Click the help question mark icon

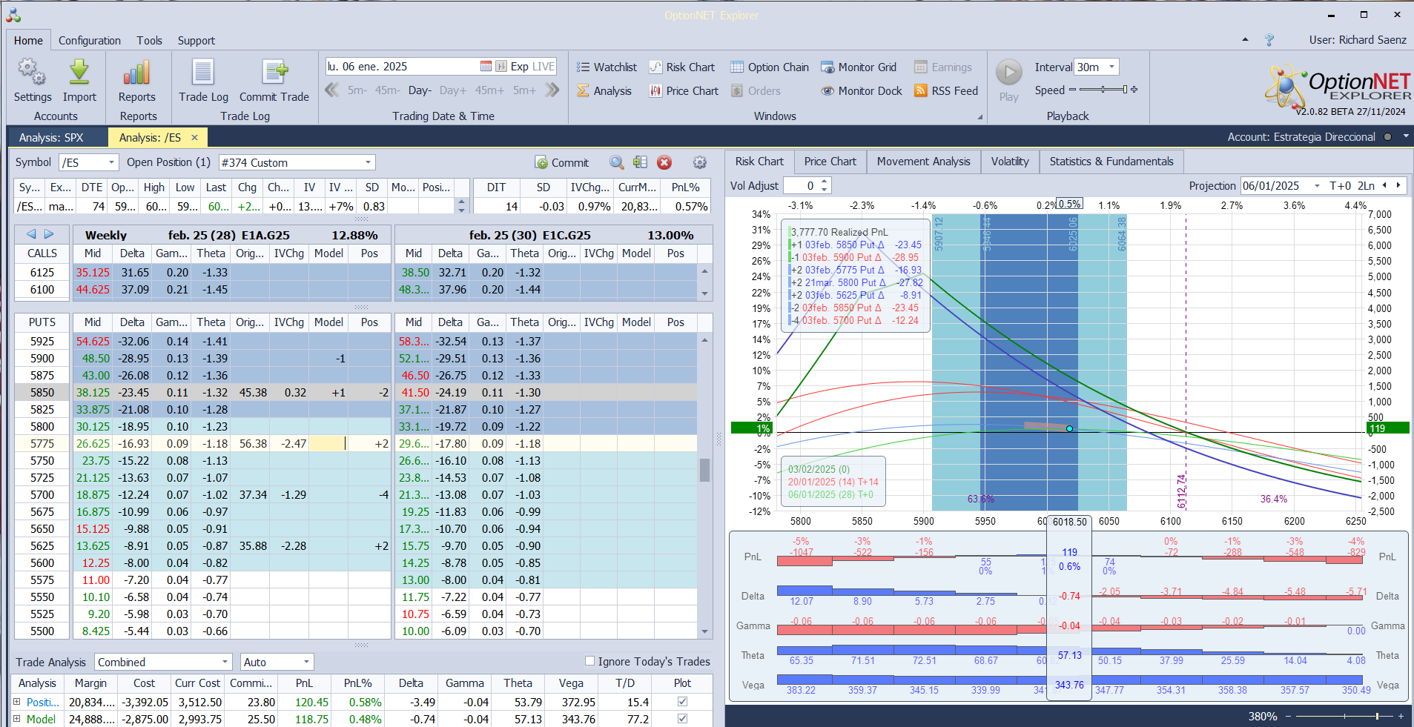(1269, 40)
